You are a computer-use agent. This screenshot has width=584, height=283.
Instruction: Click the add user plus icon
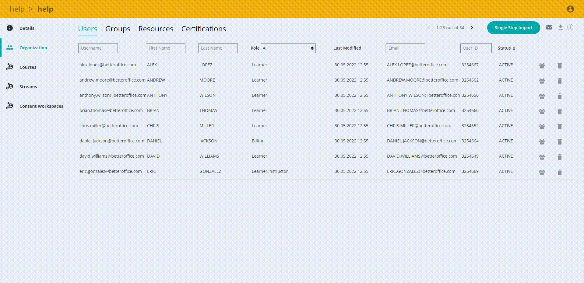[570, 27]
